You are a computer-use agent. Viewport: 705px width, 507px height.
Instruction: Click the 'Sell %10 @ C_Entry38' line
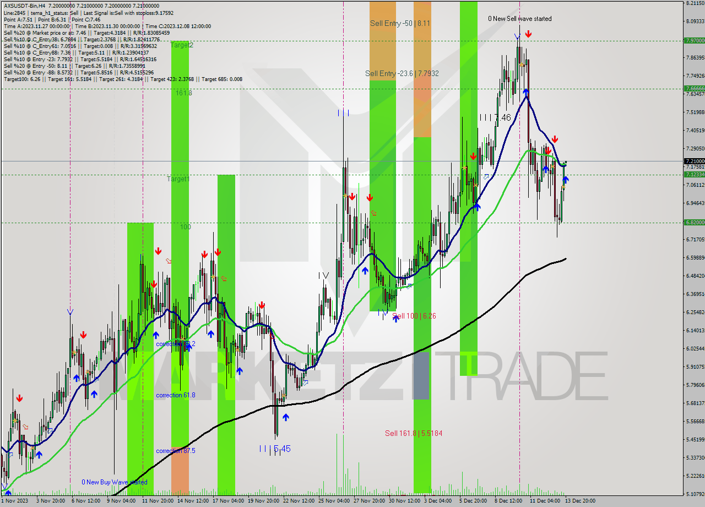82,39
